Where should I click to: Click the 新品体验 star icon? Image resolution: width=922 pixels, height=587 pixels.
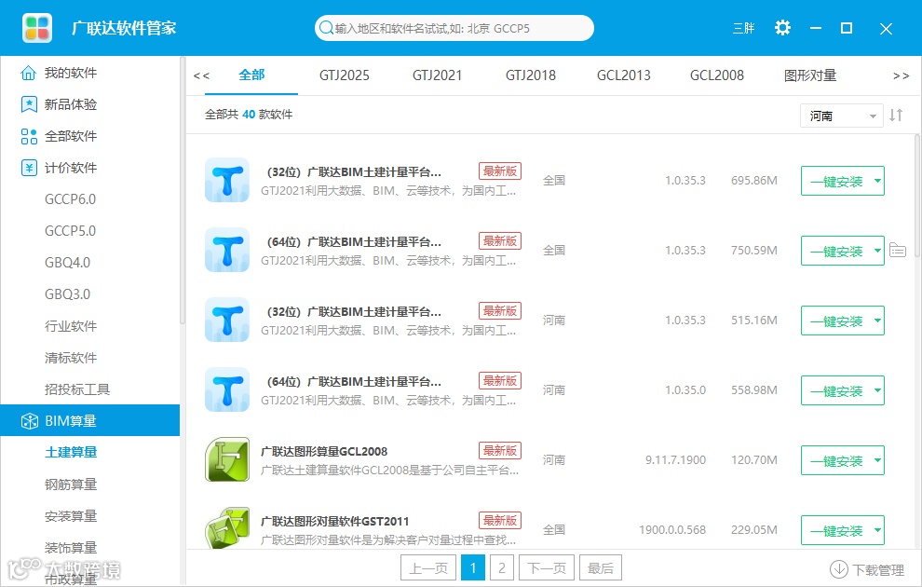click(x=28, y=104)
